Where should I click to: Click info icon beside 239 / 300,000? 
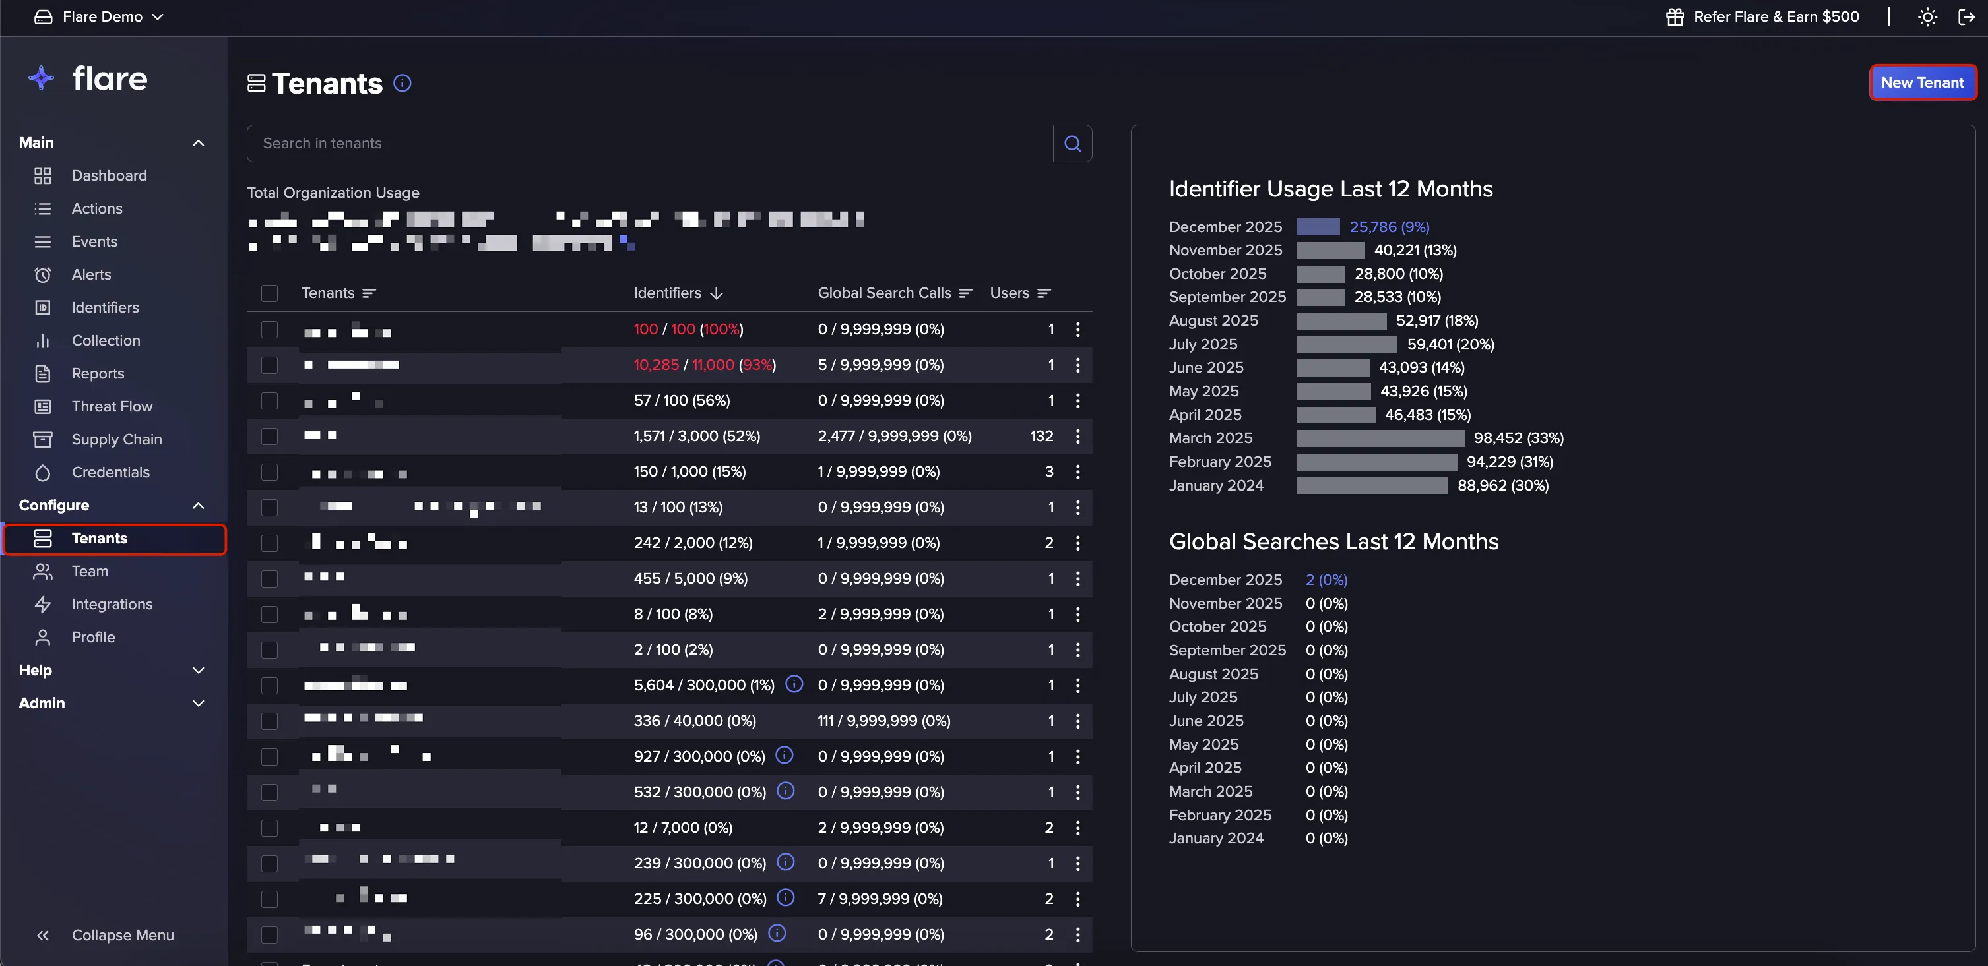coord(786,862)
